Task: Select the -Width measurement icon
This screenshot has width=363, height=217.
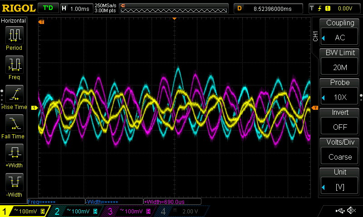Action: point(15,182)
